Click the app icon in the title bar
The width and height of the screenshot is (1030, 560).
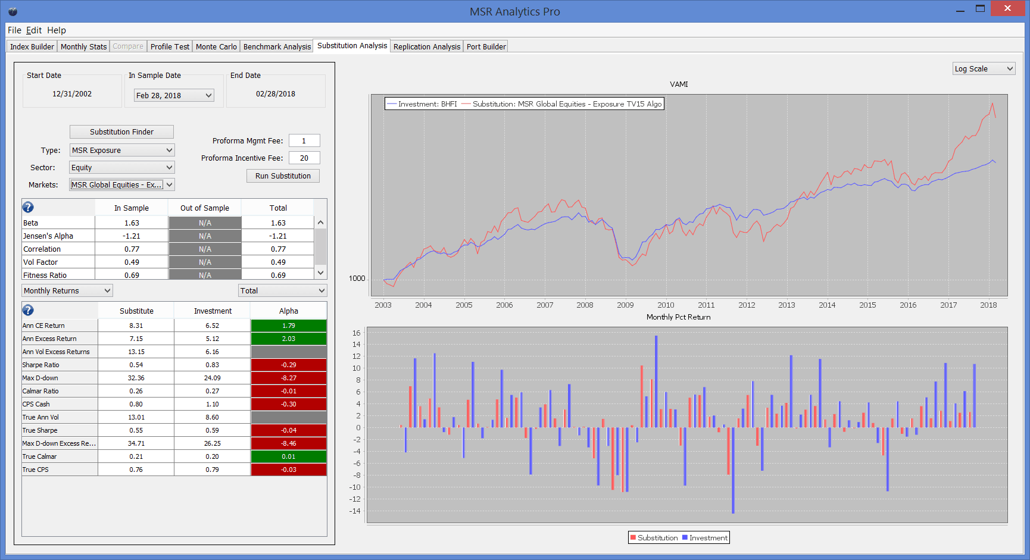pyautogui.click(x=13, y=11)
